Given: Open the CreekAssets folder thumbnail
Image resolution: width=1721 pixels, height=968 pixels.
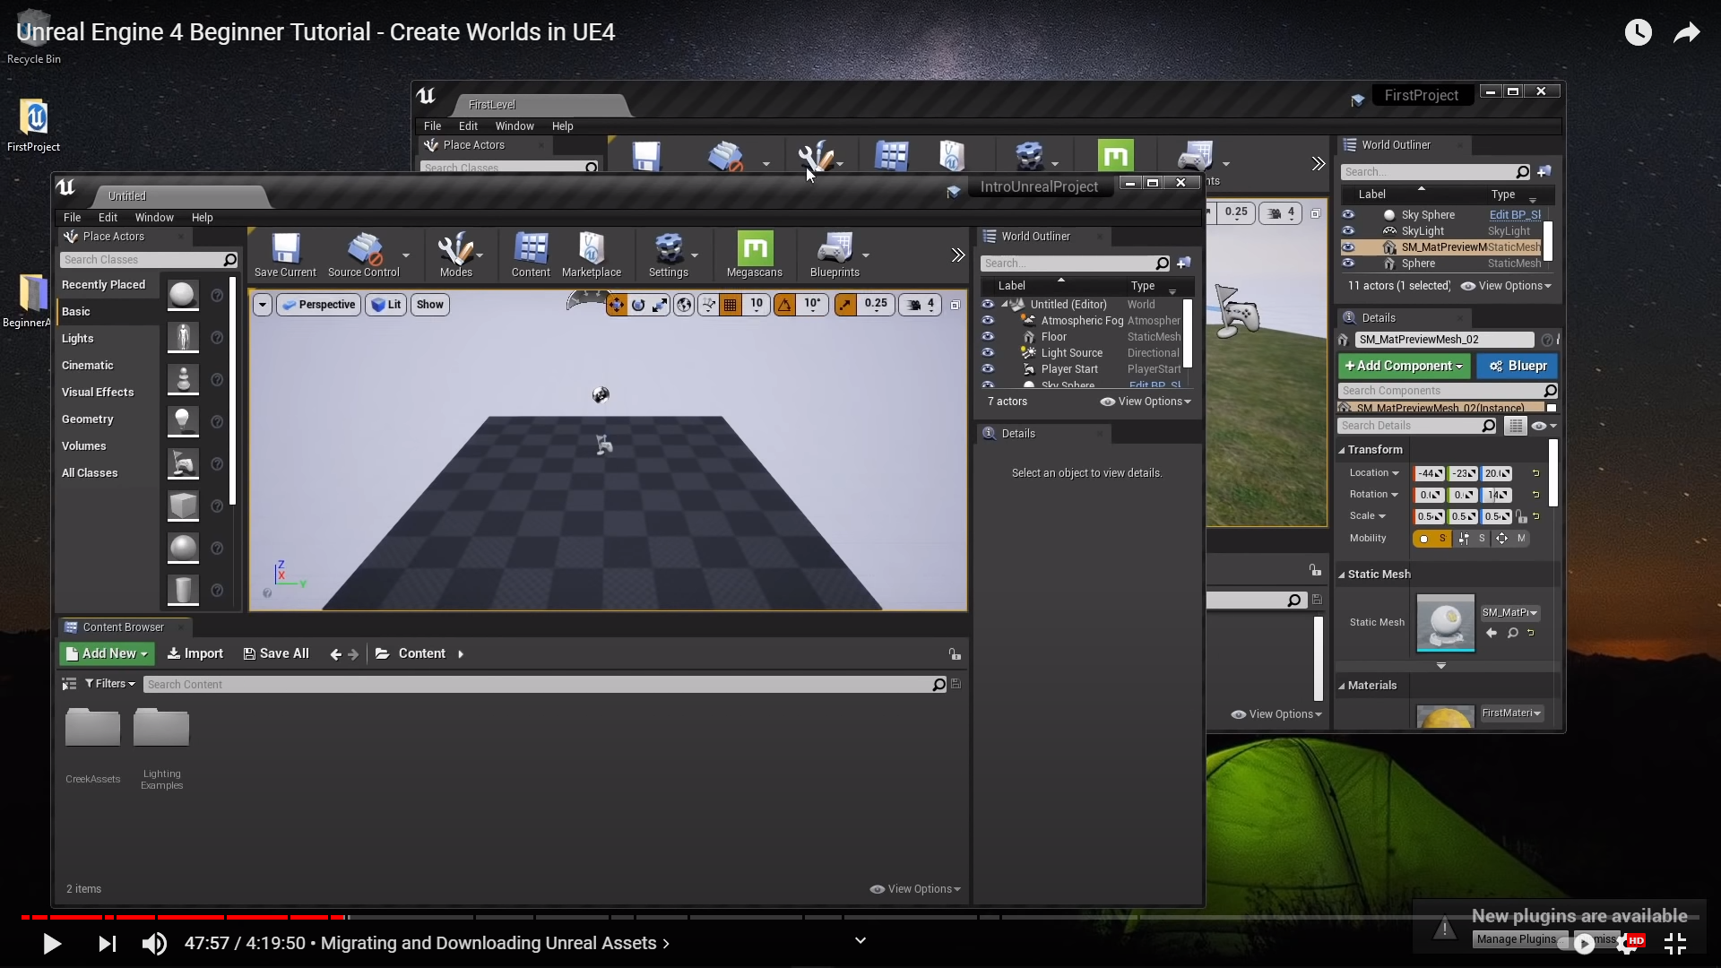Looking at the screenshot, I should [93, 728].
